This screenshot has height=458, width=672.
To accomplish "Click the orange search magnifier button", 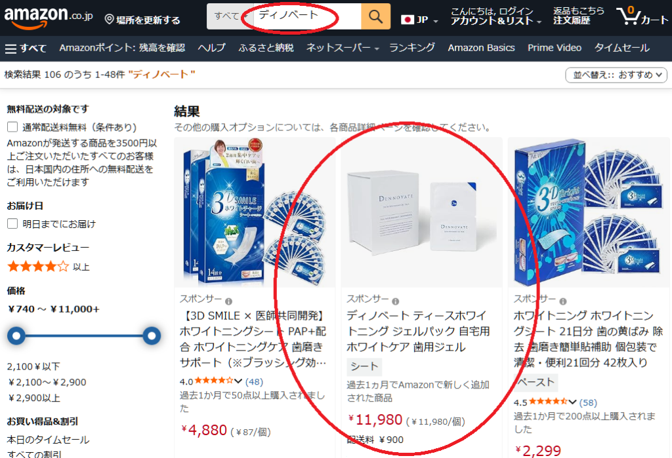I will [x=375, y=16].
